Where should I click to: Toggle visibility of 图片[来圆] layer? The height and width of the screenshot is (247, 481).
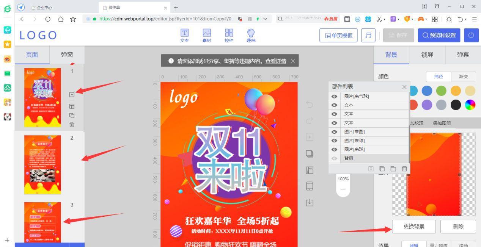(x=334, y=132)
